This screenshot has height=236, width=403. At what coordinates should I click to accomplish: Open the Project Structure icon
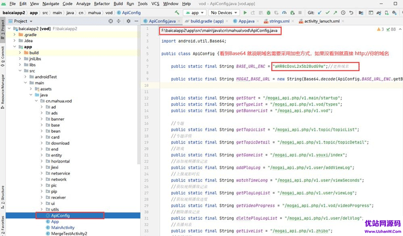[x=361, y=13]
